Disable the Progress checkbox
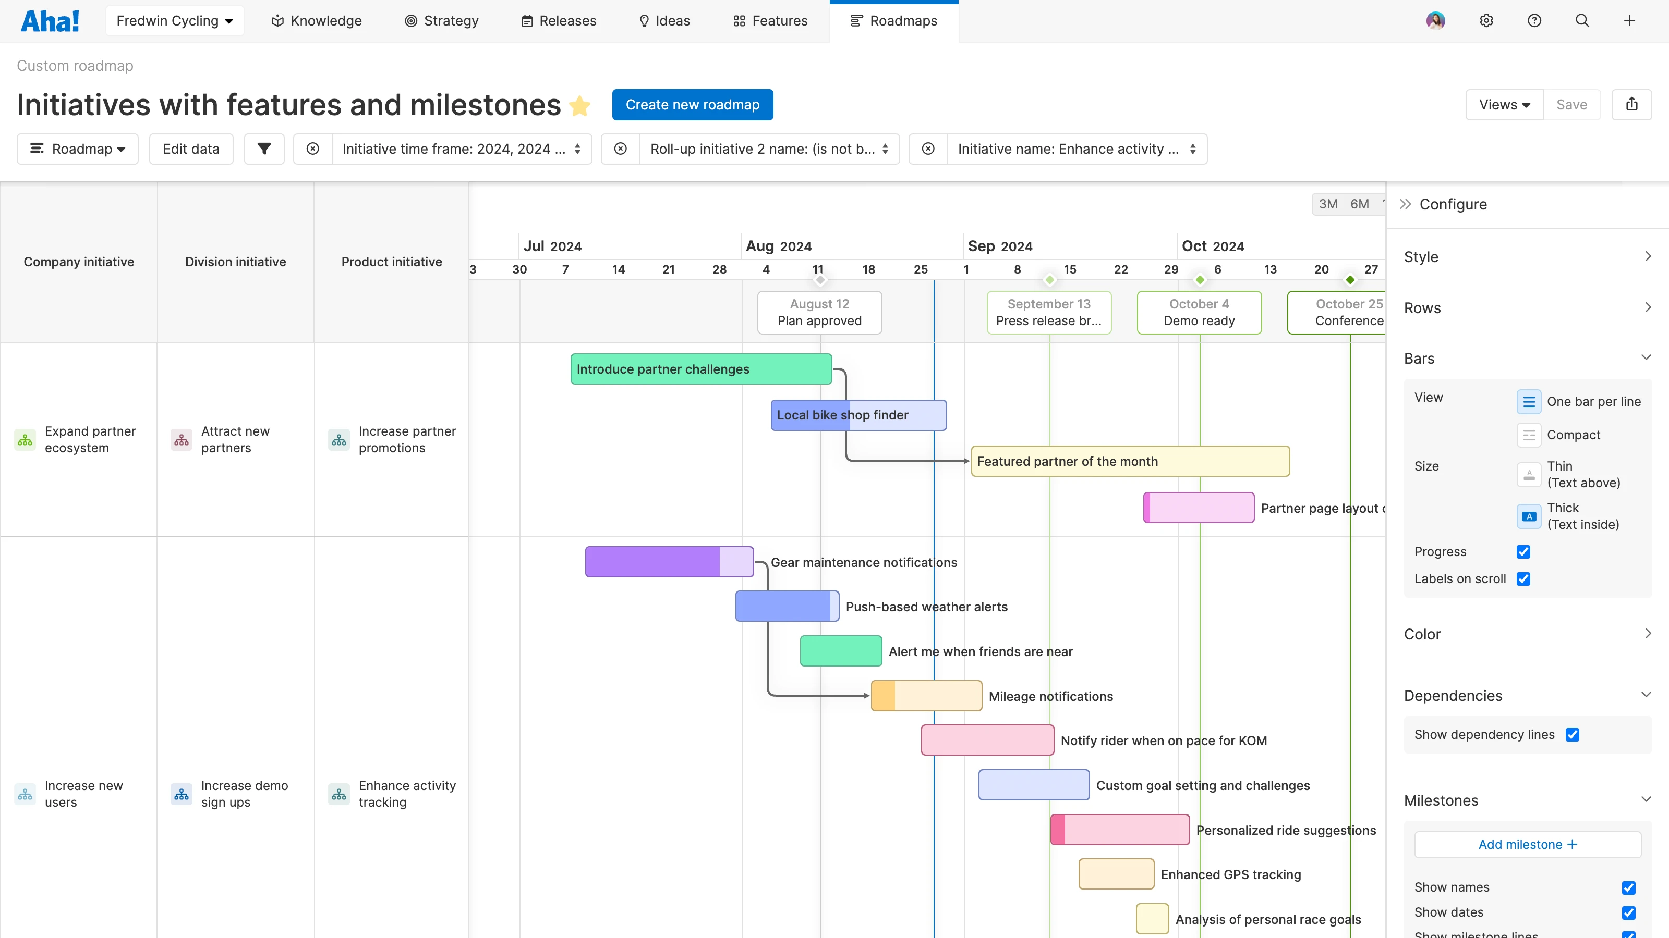 tap(1524, 551)
